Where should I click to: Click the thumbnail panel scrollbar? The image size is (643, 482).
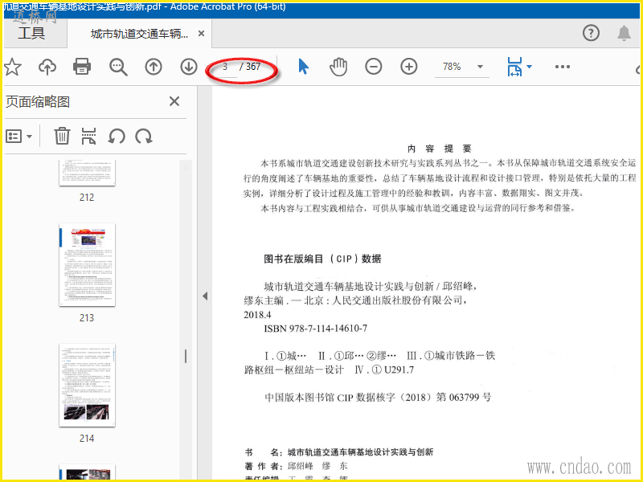coord(186,356)
